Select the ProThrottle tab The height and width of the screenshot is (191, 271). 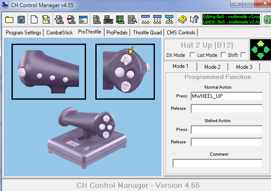click(90, 32)
